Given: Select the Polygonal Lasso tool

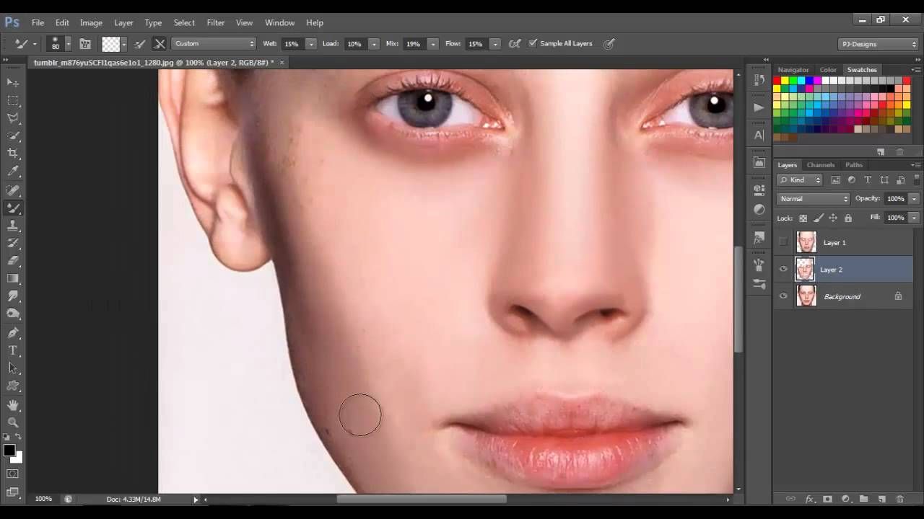Looking at the screenshot, I should pos(13,118).
